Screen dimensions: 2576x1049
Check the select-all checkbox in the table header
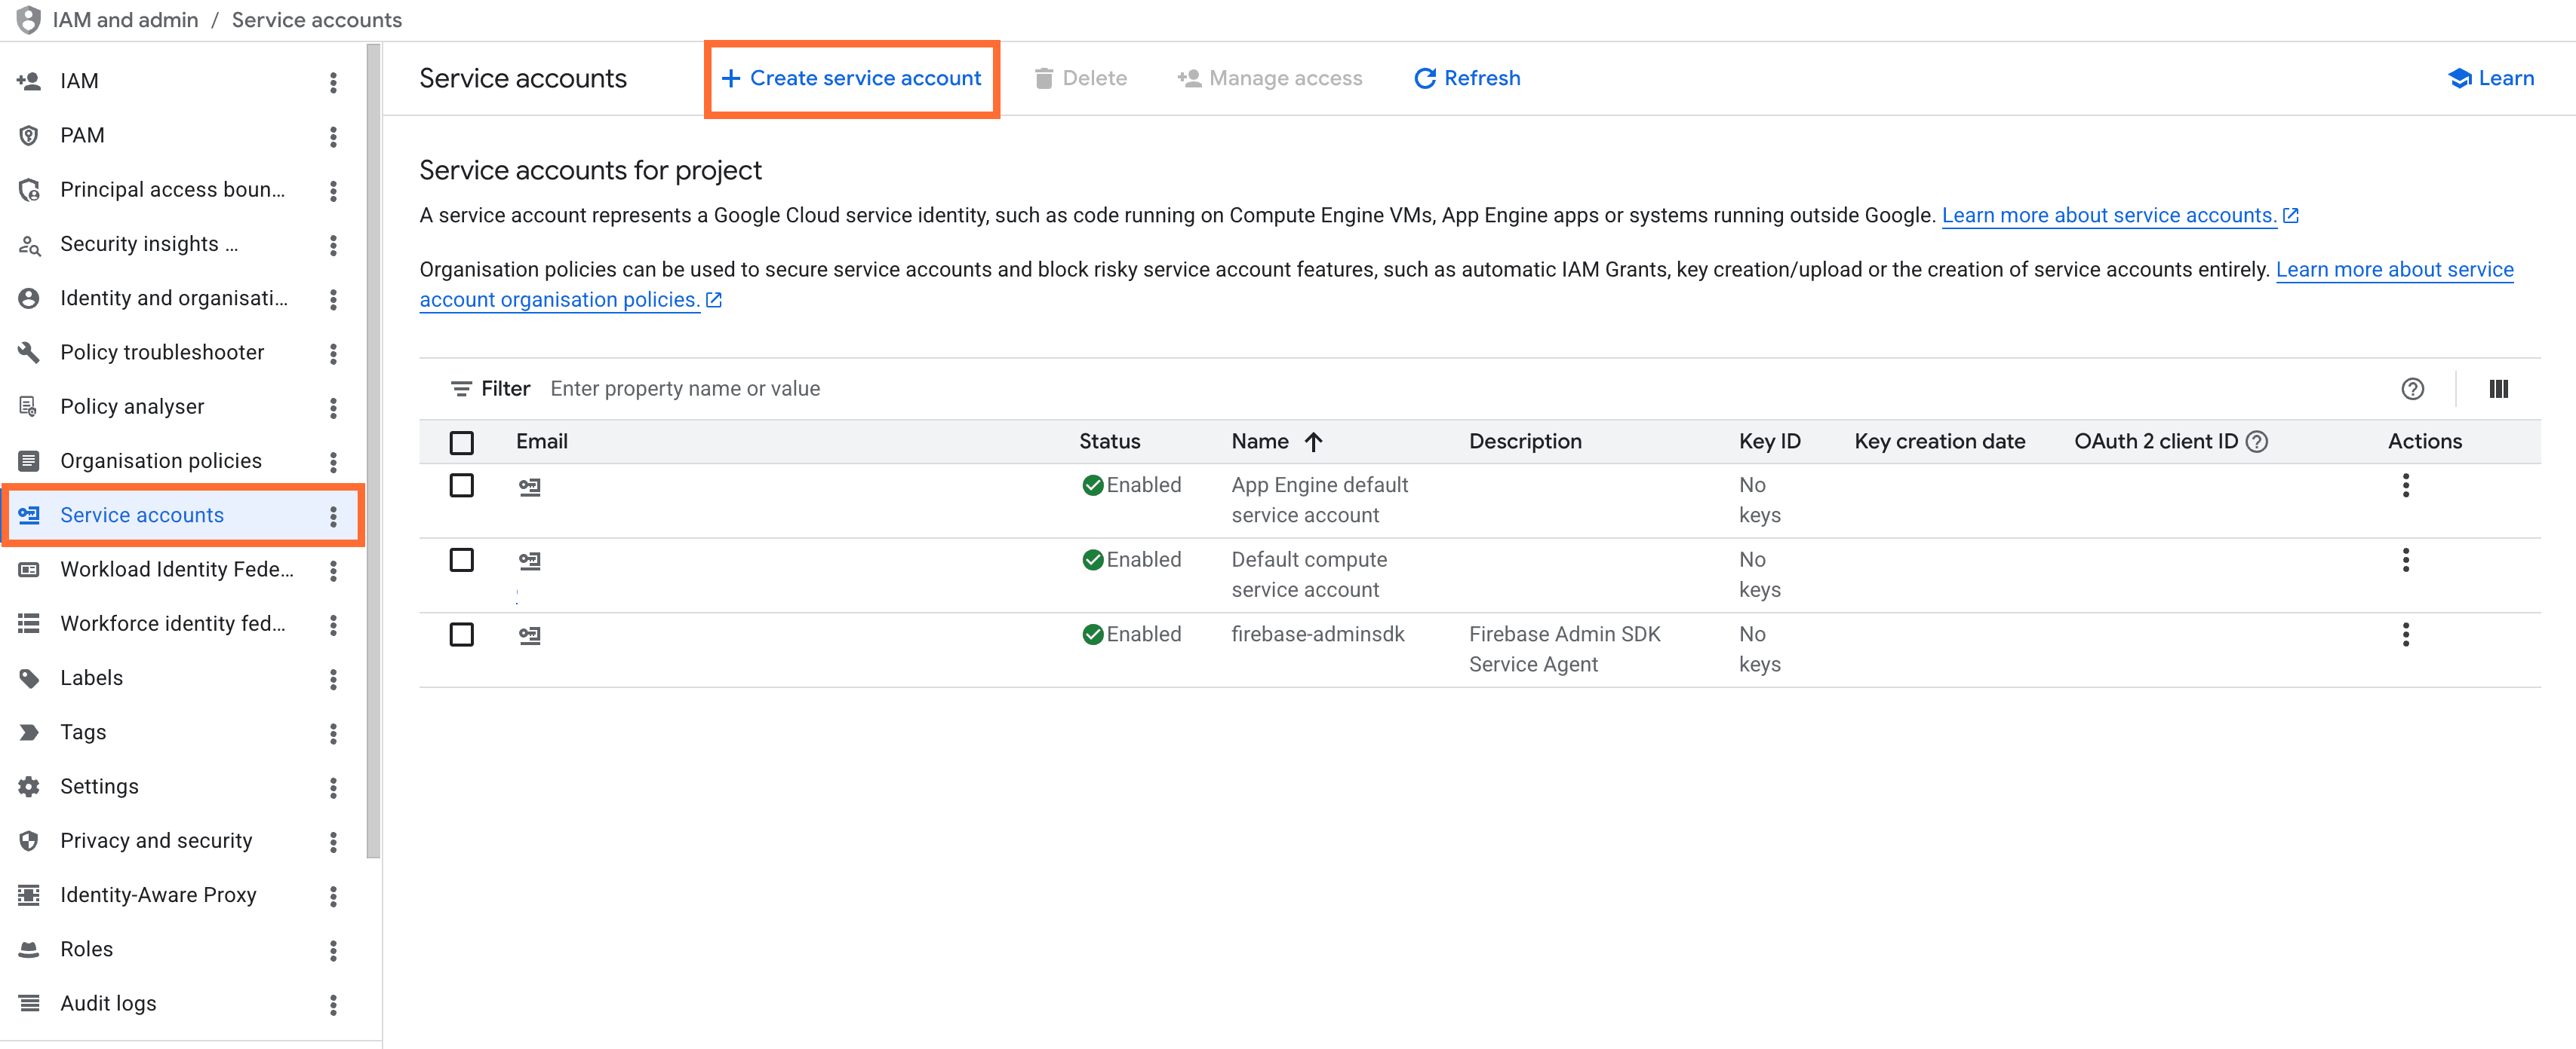[461, 441]
